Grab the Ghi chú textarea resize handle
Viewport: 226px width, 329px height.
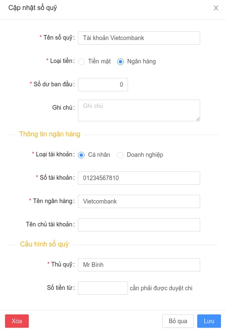pos(198,119)
